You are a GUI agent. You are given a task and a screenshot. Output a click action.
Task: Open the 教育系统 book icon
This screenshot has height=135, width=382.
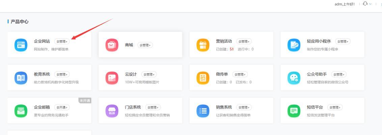pos(21,78)
